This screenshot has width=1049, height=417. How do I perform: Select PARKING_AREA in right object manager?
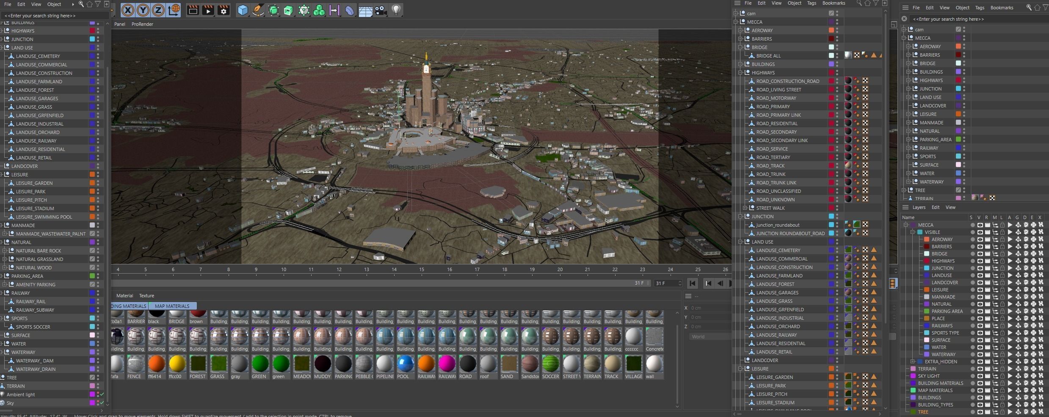(935, 140)
